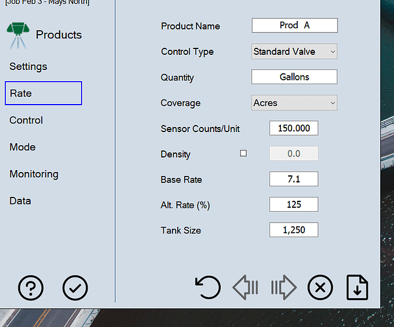Image resolution: width=394 pixels, height=327 pixels.
Task: Click the Tank Size input field
Action: 293,230
